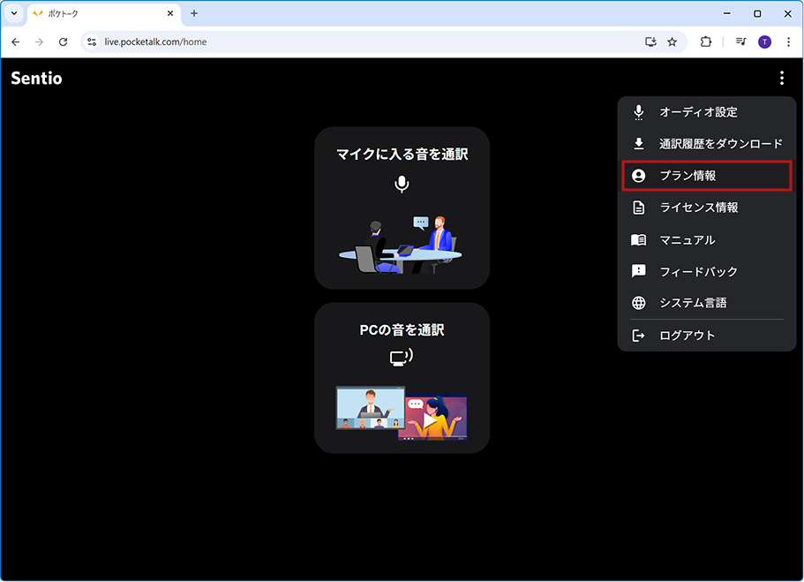This screenshot has width=804, height=582.
Task: Click the browser forward arrow
Action: [x=39, y=42]
